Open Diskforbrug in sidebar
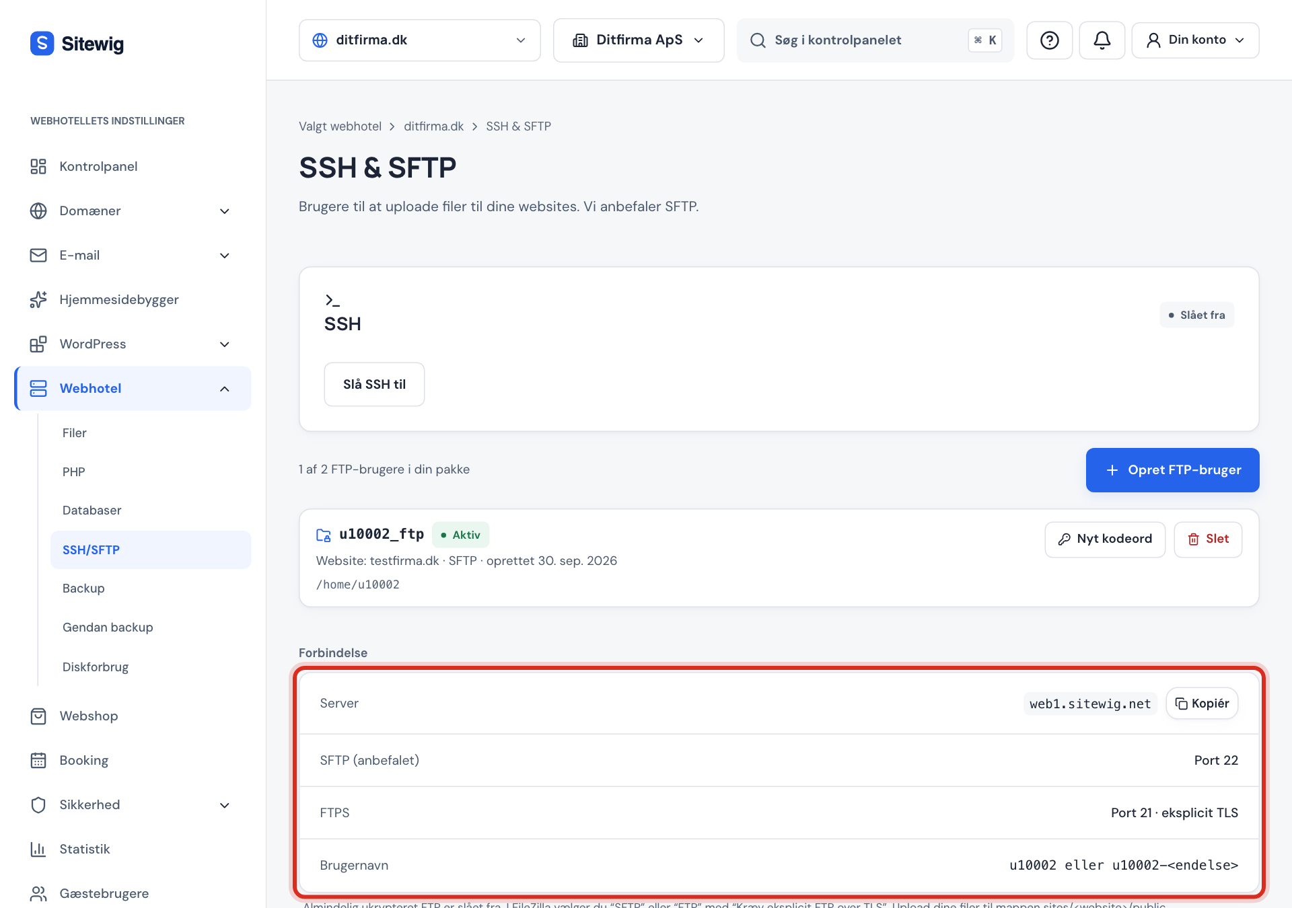 coord(151,667)
